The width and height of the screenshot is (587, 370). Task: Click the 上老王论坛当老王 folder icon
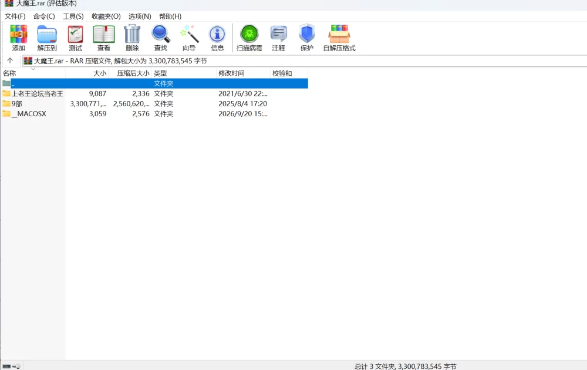click(6, 93)
